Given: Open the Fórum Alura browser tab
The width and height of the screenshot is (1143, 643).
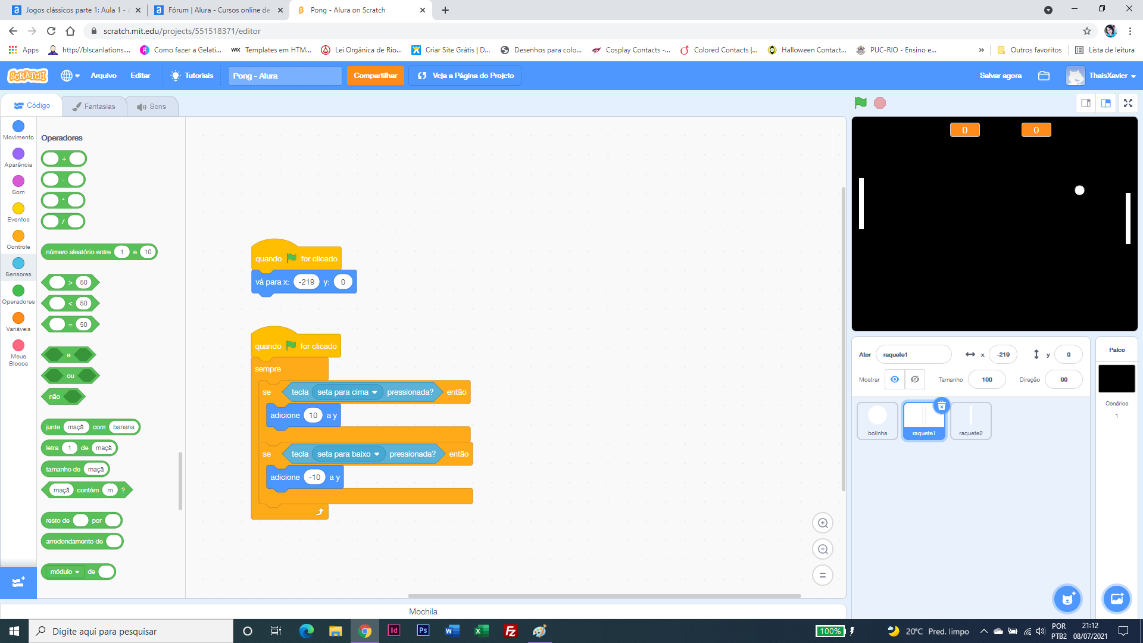Looking at the screenshot, I should tap(218, 10).
